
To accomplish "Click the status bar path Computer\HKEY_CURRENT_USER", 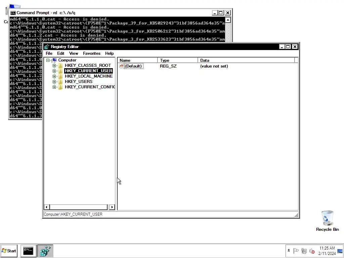I will (73, 214).
